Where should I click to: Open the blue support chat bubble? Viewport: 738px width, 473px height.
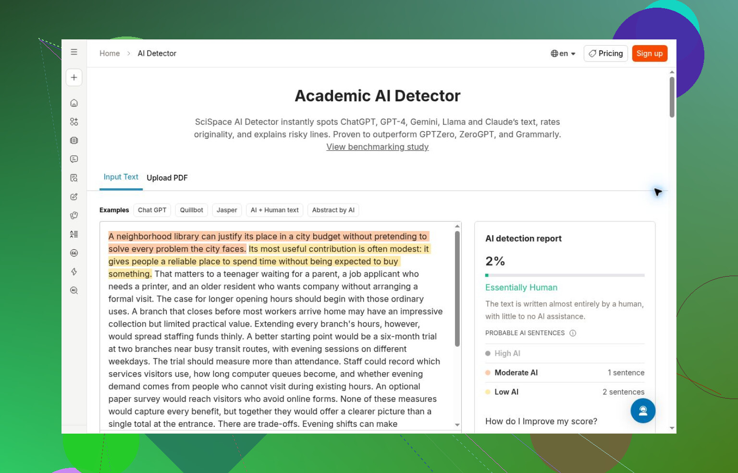click(643, 411)
